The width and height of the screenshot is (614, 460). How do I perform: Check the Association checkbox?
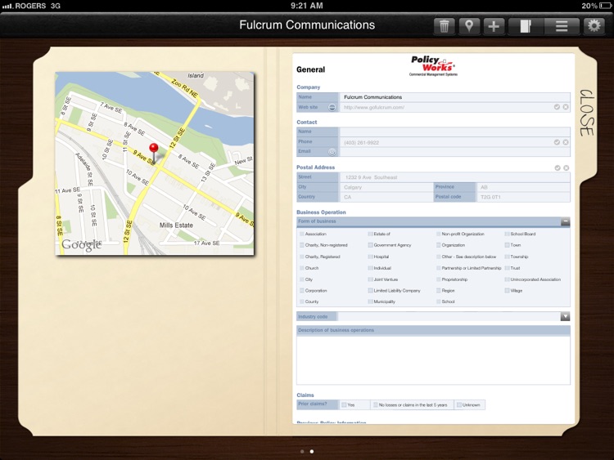tap(301, 234)
